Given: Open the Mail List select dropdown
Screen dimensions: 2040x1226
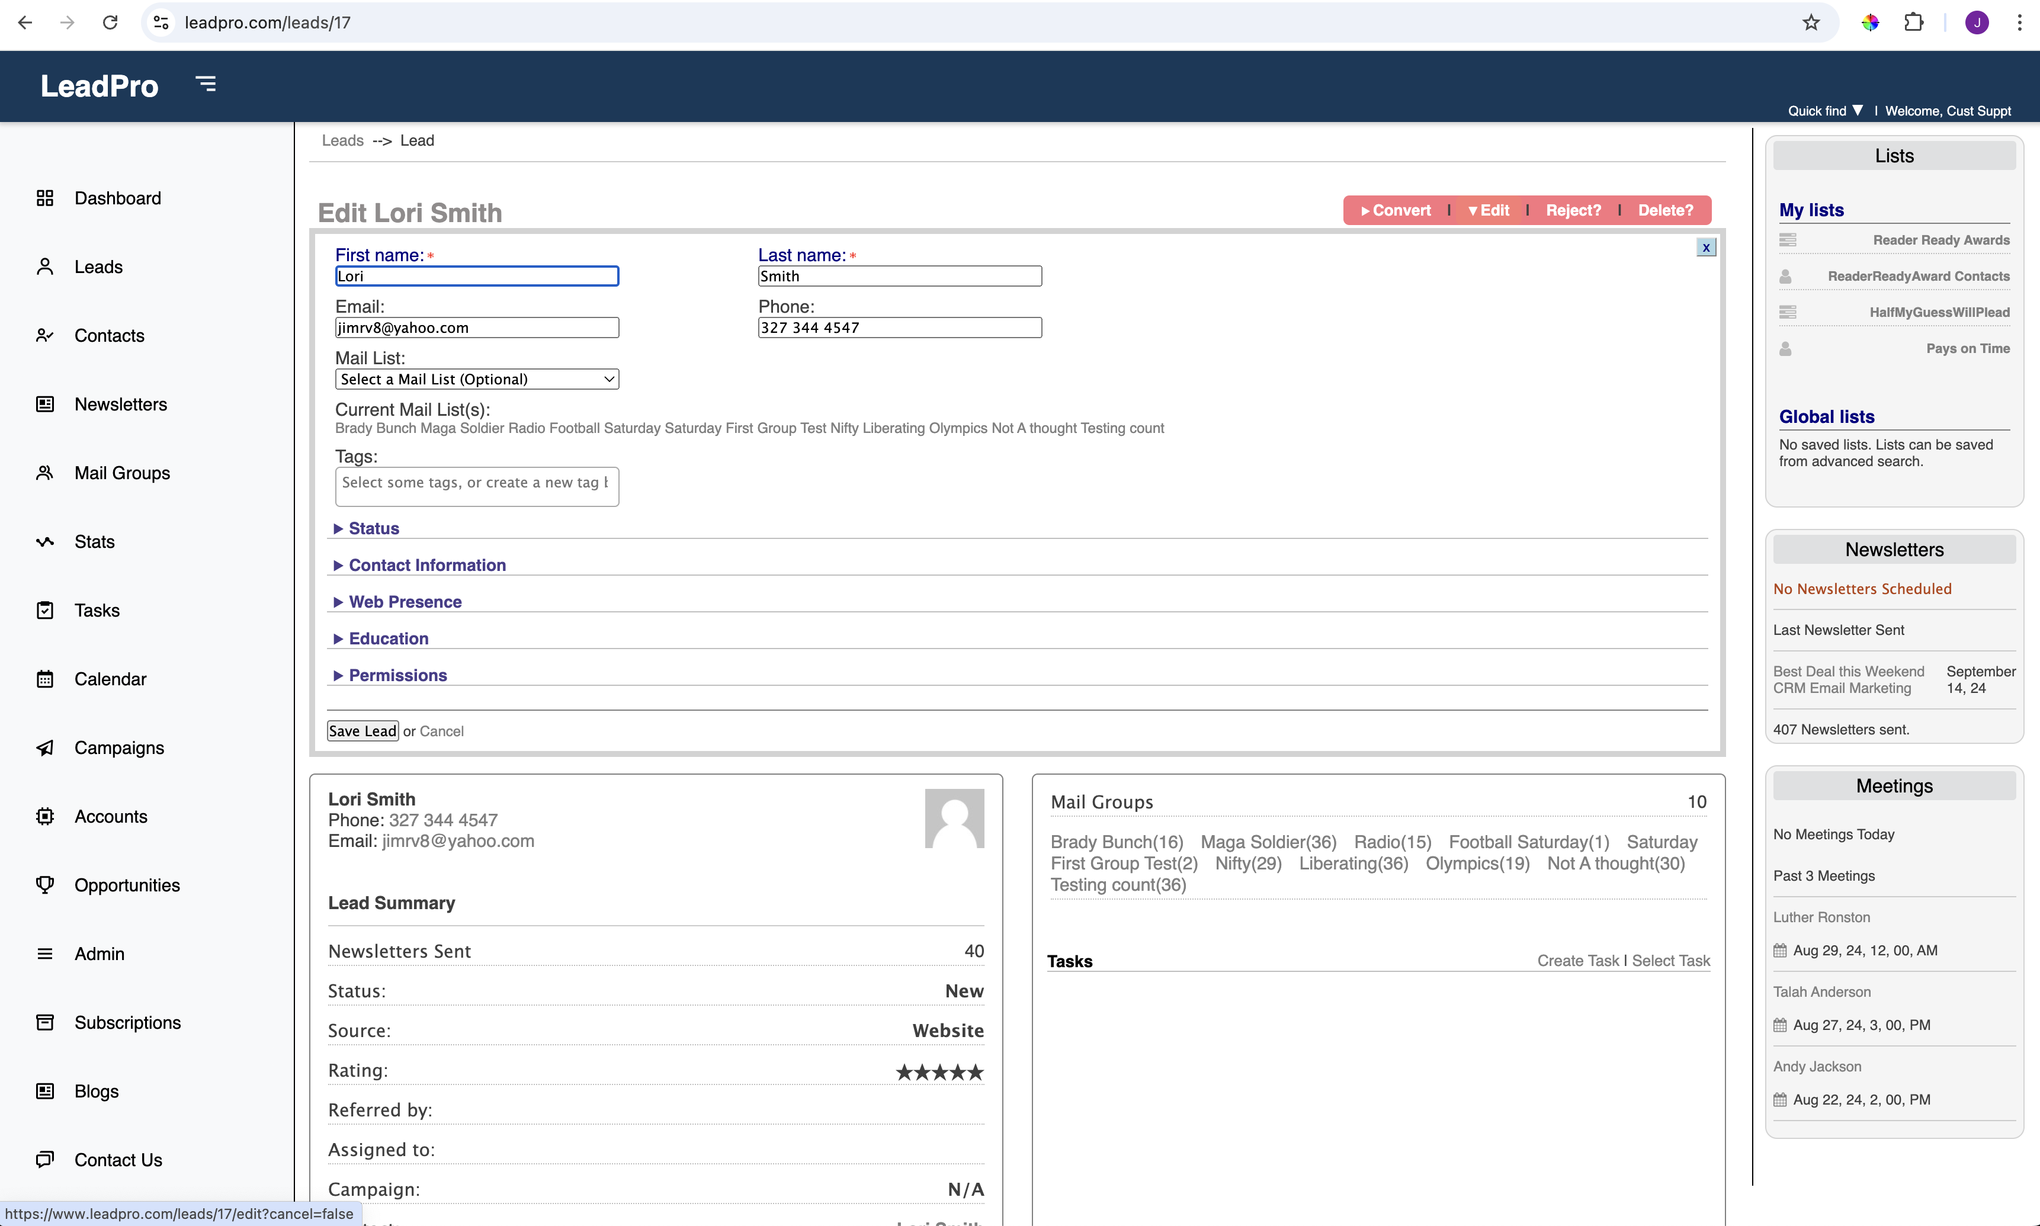Looking at the screenshot, I should (x=477, y=379).
